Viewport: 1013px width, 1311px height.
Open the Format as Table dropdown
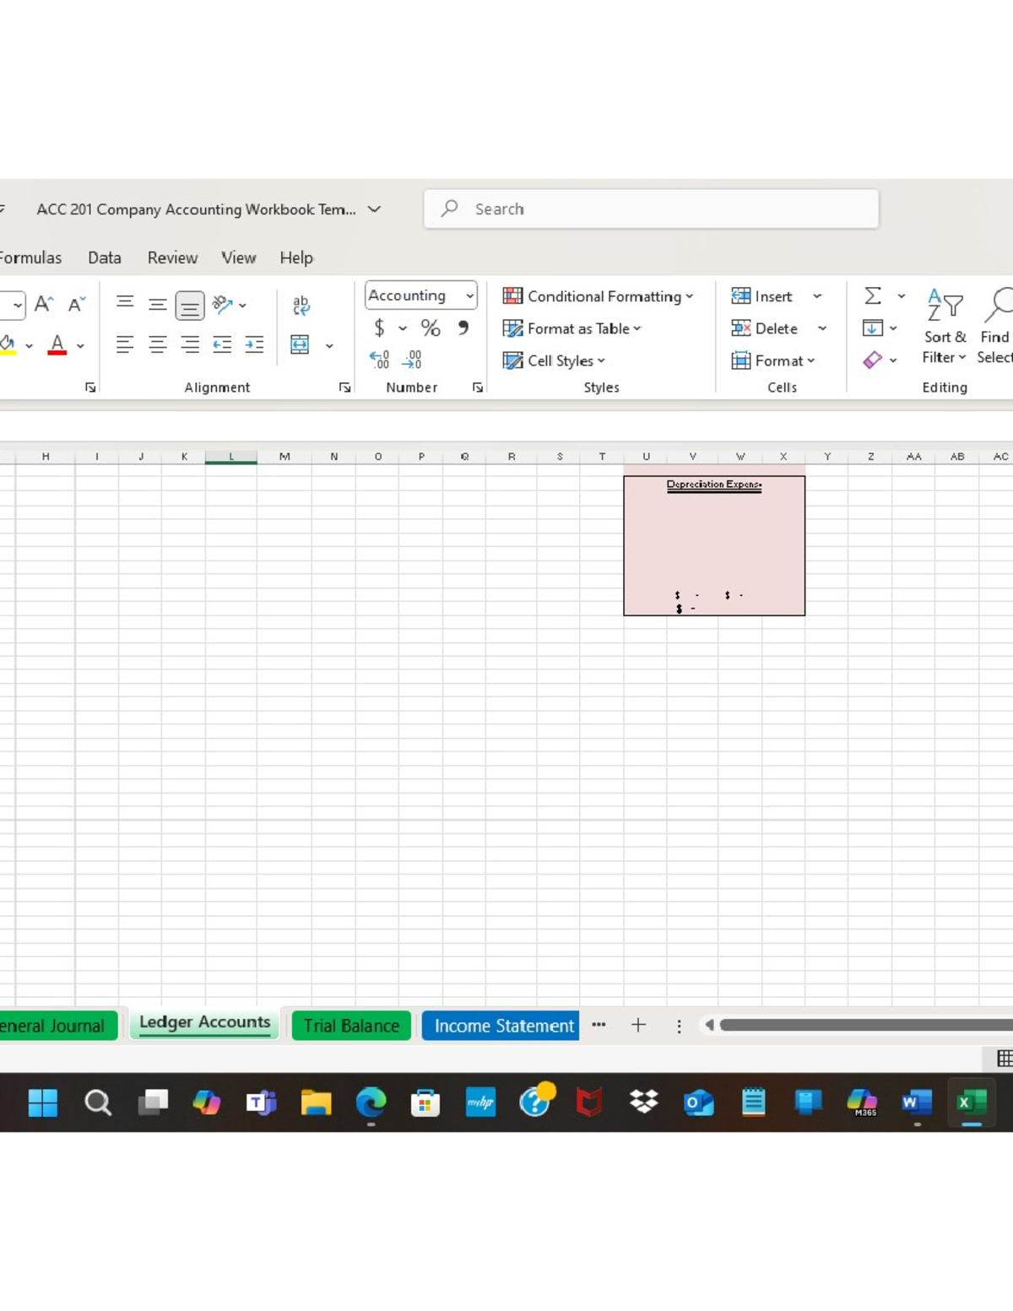pos(572,328)
